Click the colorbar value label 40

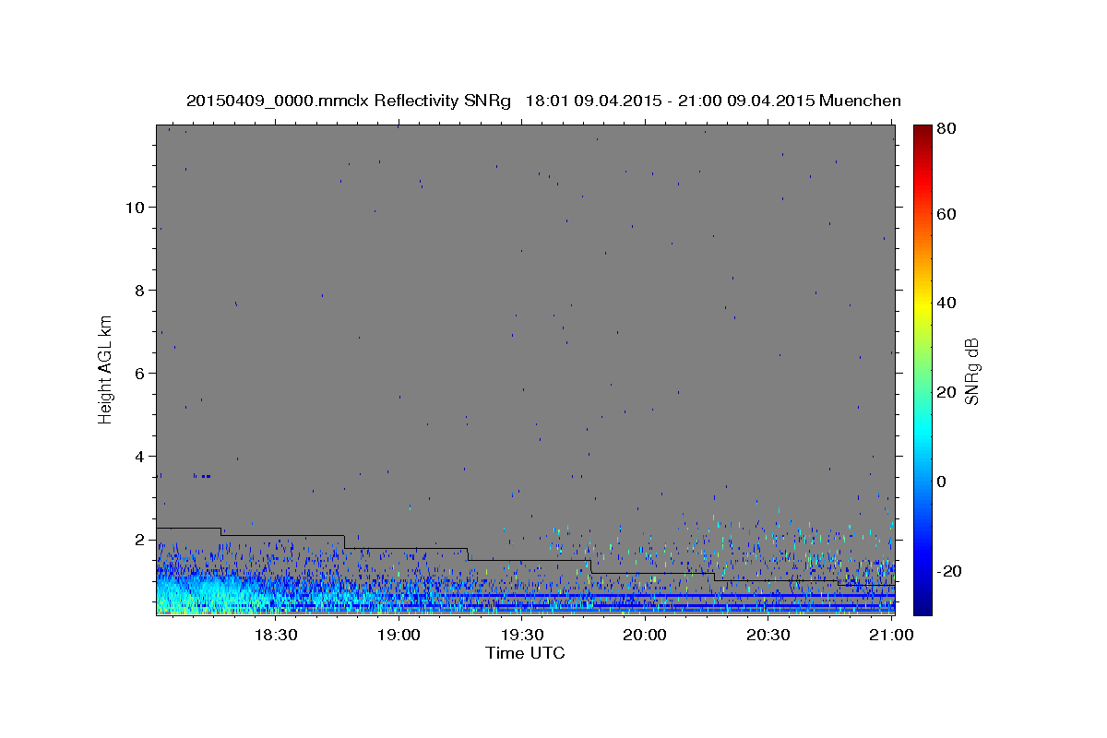(947, 303)
